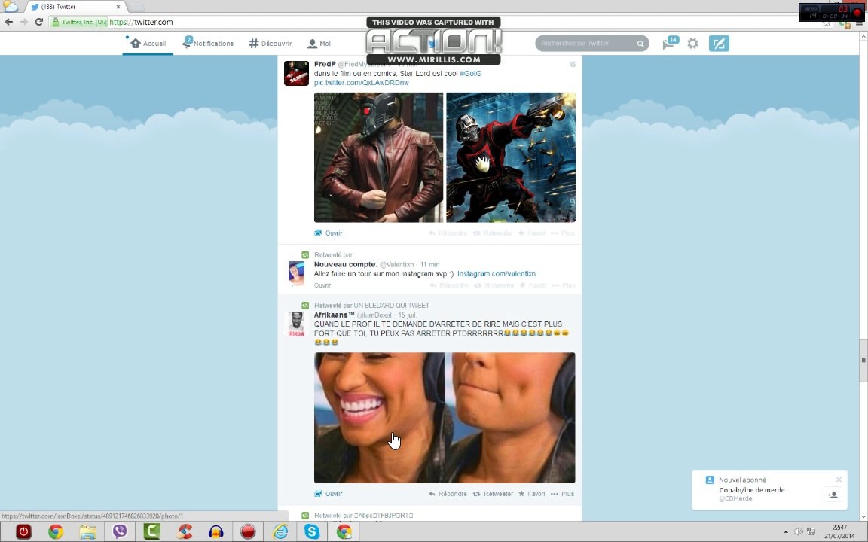Open File Explorer from the taskbar
Viewport: 868px width, 542px height.
point(87,531)
